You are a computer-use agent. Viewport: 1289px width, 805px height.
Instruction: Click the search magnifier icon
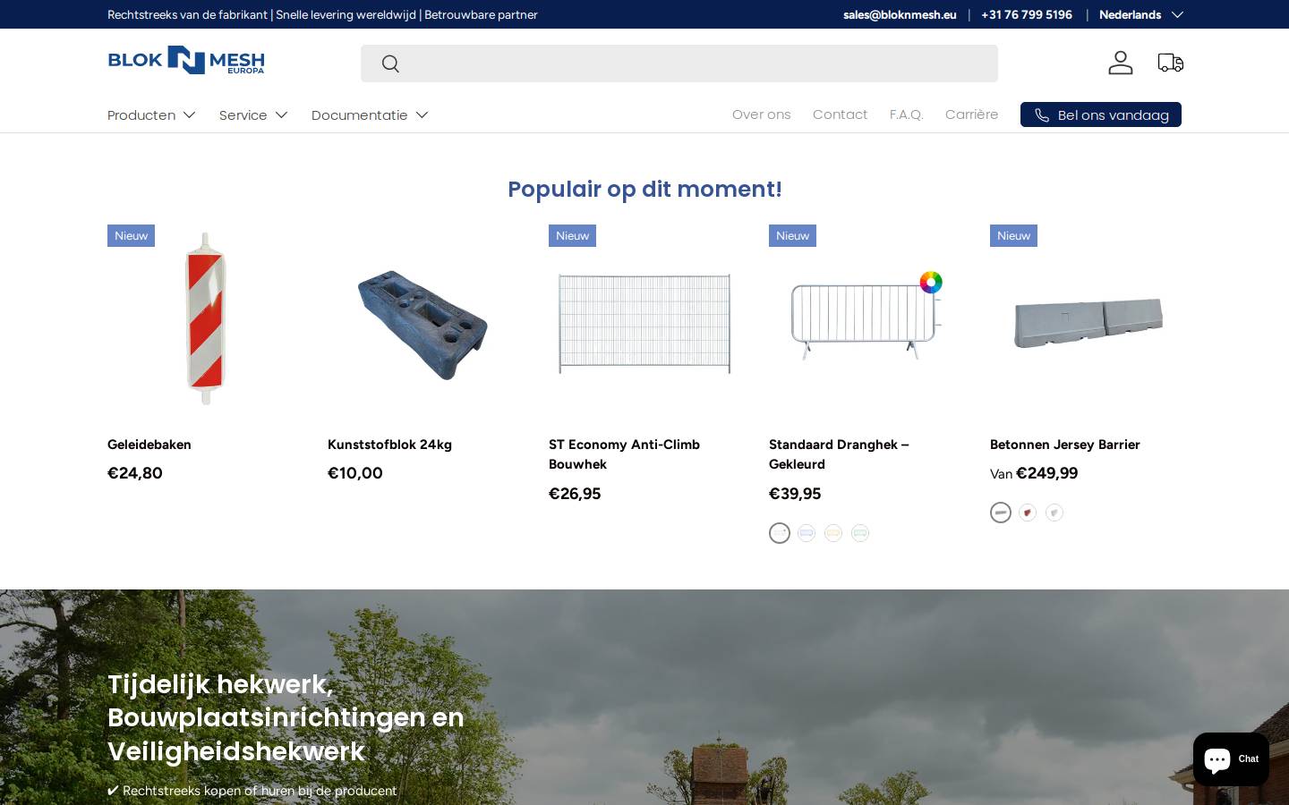click(390, 64)
